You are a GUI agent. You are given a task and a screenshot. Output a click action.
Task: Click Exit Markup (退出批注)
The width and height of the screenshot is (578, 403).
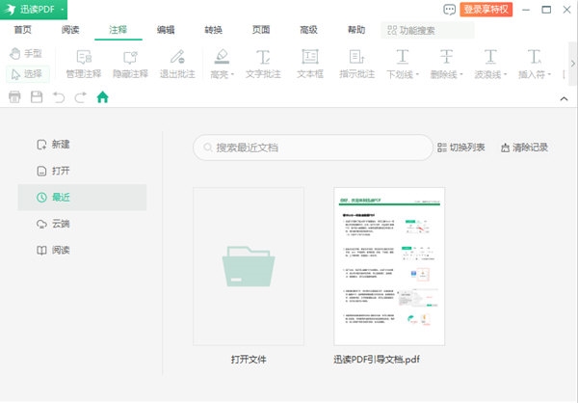tap(177, 64)
